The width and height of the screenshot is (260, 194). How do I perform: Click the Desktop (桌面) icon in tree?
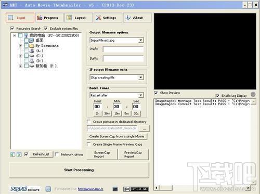coord(32,41)
